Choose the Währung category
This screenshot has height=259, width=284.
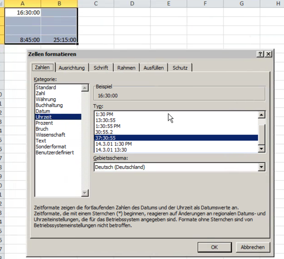click(58, 99)
